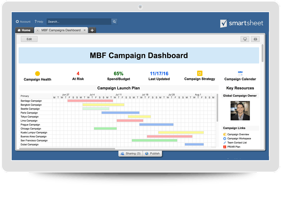Open the Team Contact List link
The height and width of the screenshot is (198, 281).
coord(237,143)
